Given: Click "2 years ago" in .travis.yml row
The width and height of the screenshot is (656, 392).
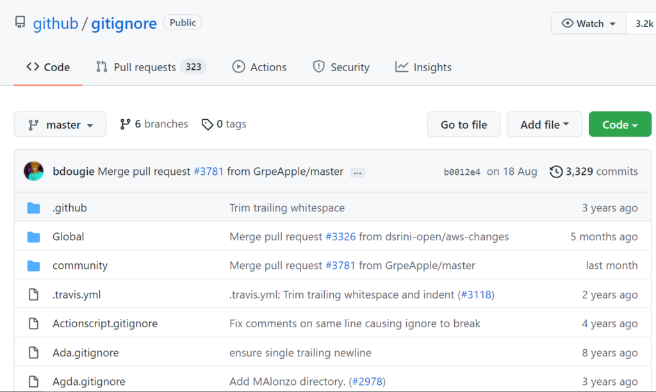Looking at the screenshot, I should tap(610, 295).
